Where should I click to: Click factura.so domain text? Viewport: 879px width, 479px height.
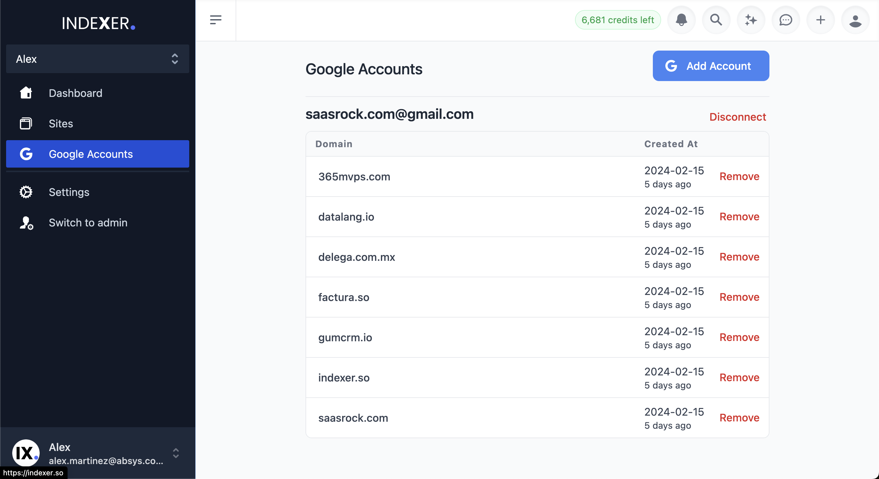tap(344, 297)
